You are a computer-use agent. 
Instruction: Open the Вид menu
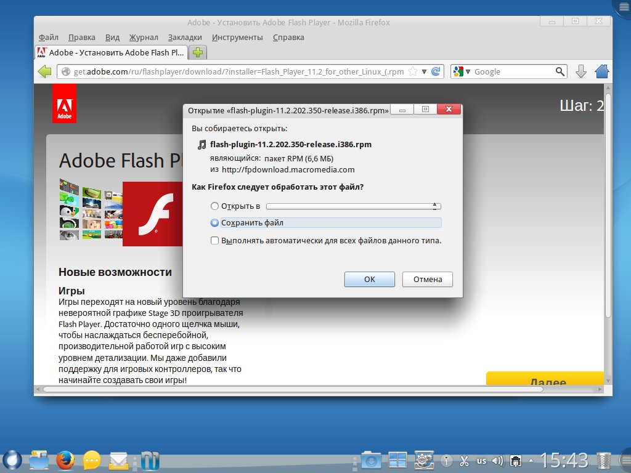click(x=112, y=38)
